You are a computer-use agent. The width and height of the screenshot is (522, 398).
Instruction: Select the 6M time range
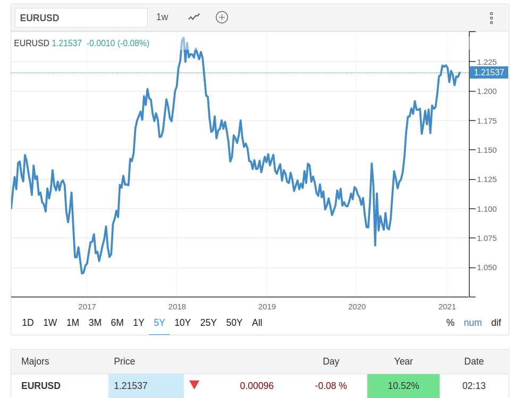coord(117,323)
